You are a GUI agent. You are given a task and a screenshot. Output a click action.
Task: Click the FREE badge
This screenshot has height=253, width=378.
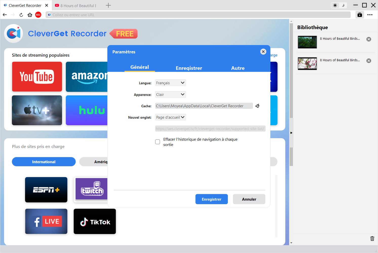click(124, 34)
